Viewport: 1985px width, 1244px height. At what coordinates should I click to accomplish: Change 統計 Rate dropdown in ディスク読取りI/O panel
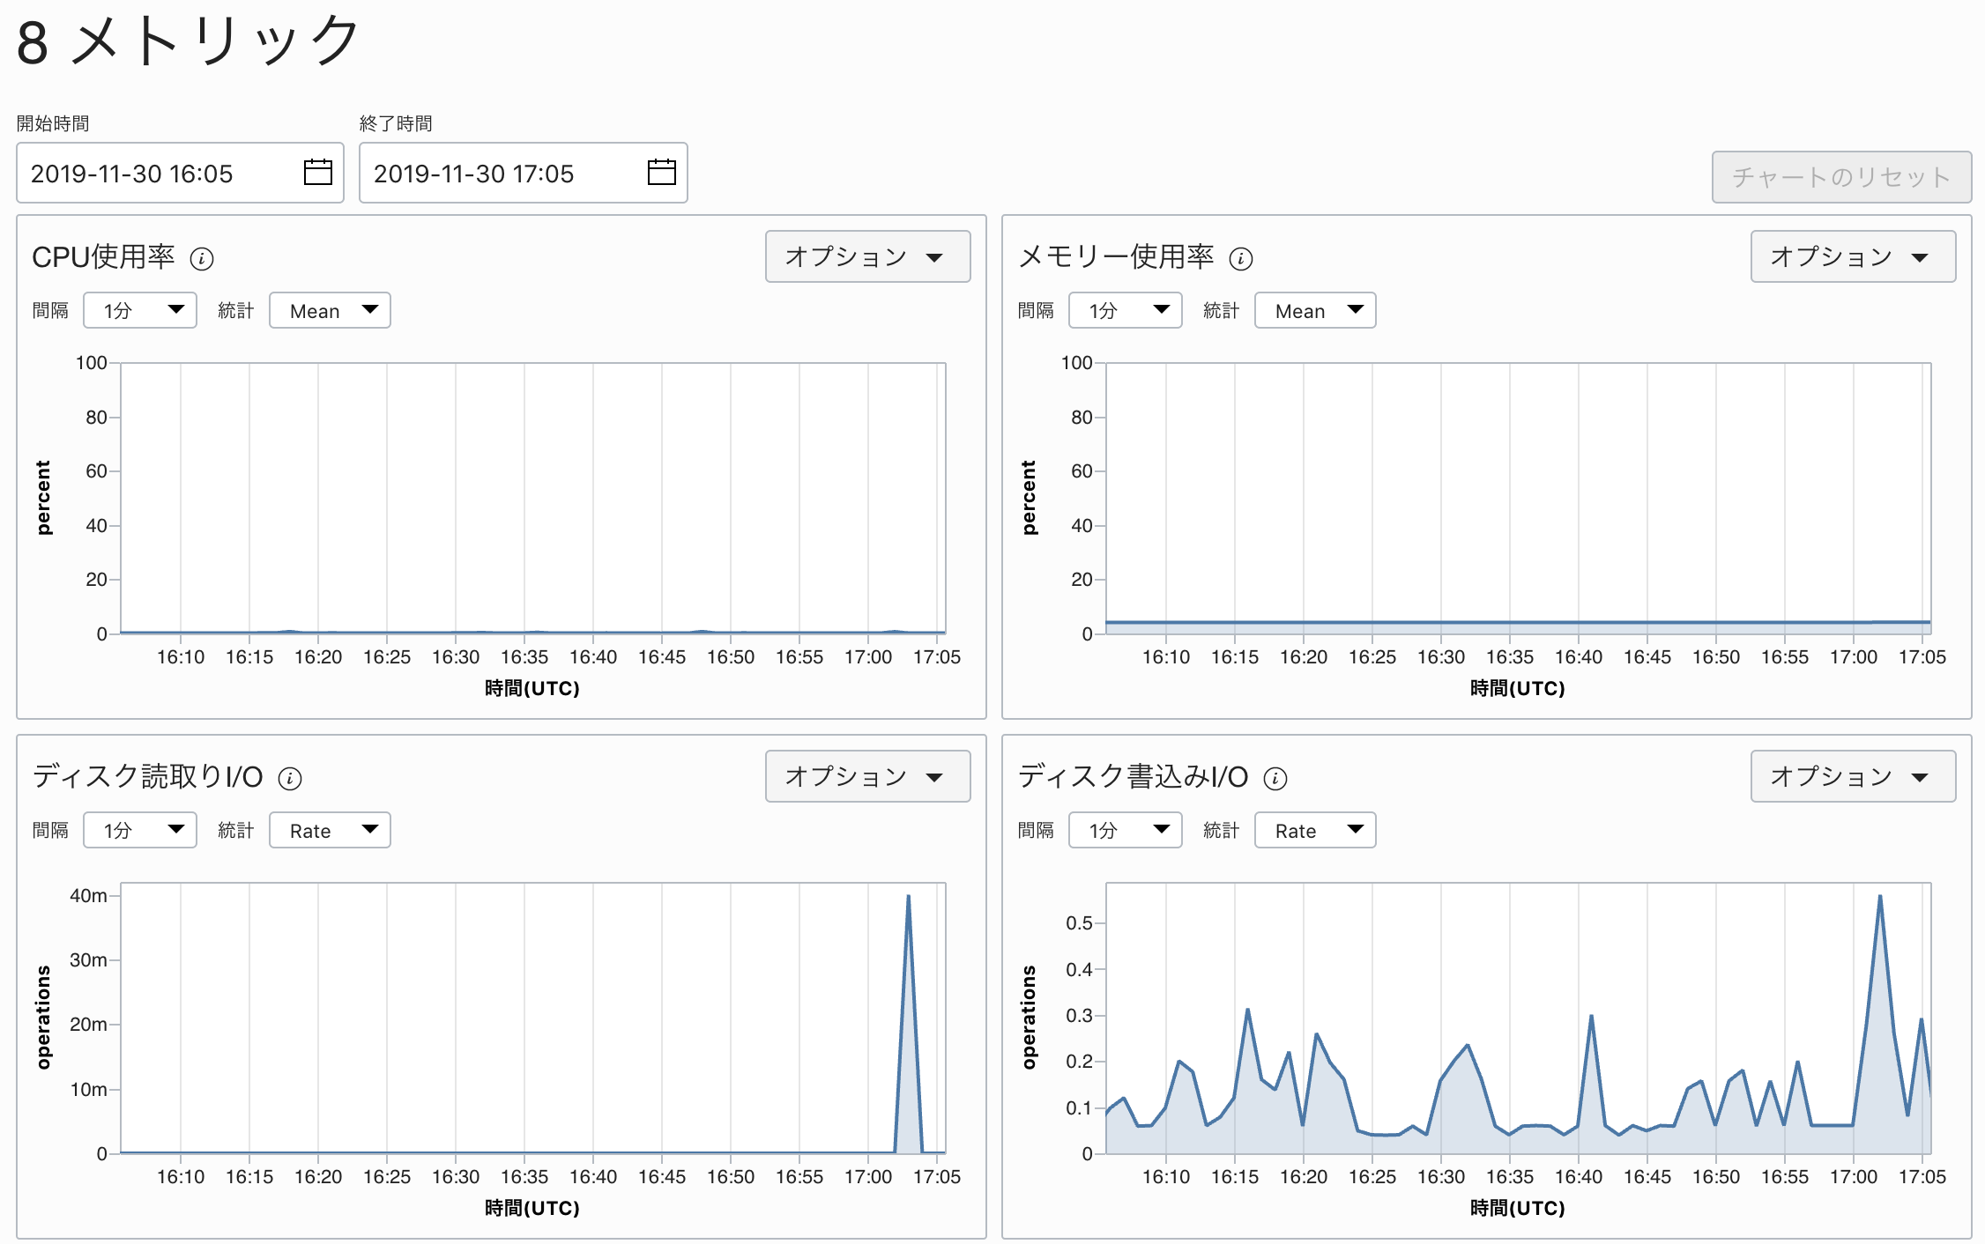330,830
